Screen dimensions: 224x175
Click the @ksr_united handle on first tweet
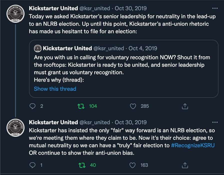(x=95, y=8)
